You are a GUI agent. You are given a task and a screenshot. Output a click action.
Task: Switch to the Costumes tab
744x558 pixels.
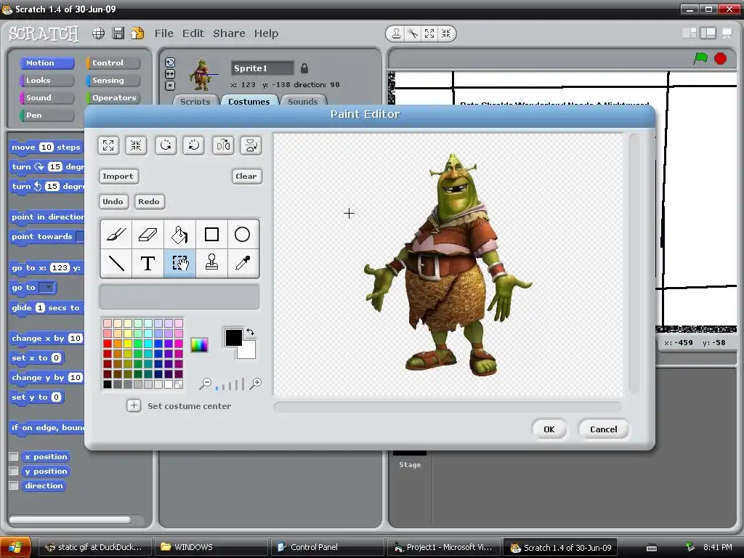click(248, 101)
